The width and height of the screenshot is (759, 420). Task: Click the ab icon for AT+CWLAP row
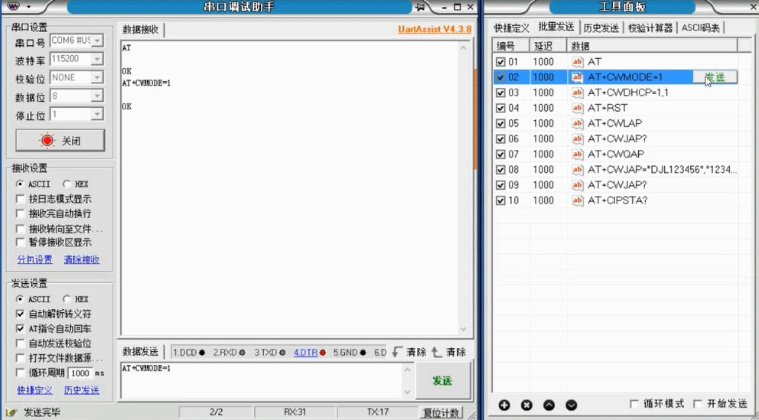(x=577, y=123)
